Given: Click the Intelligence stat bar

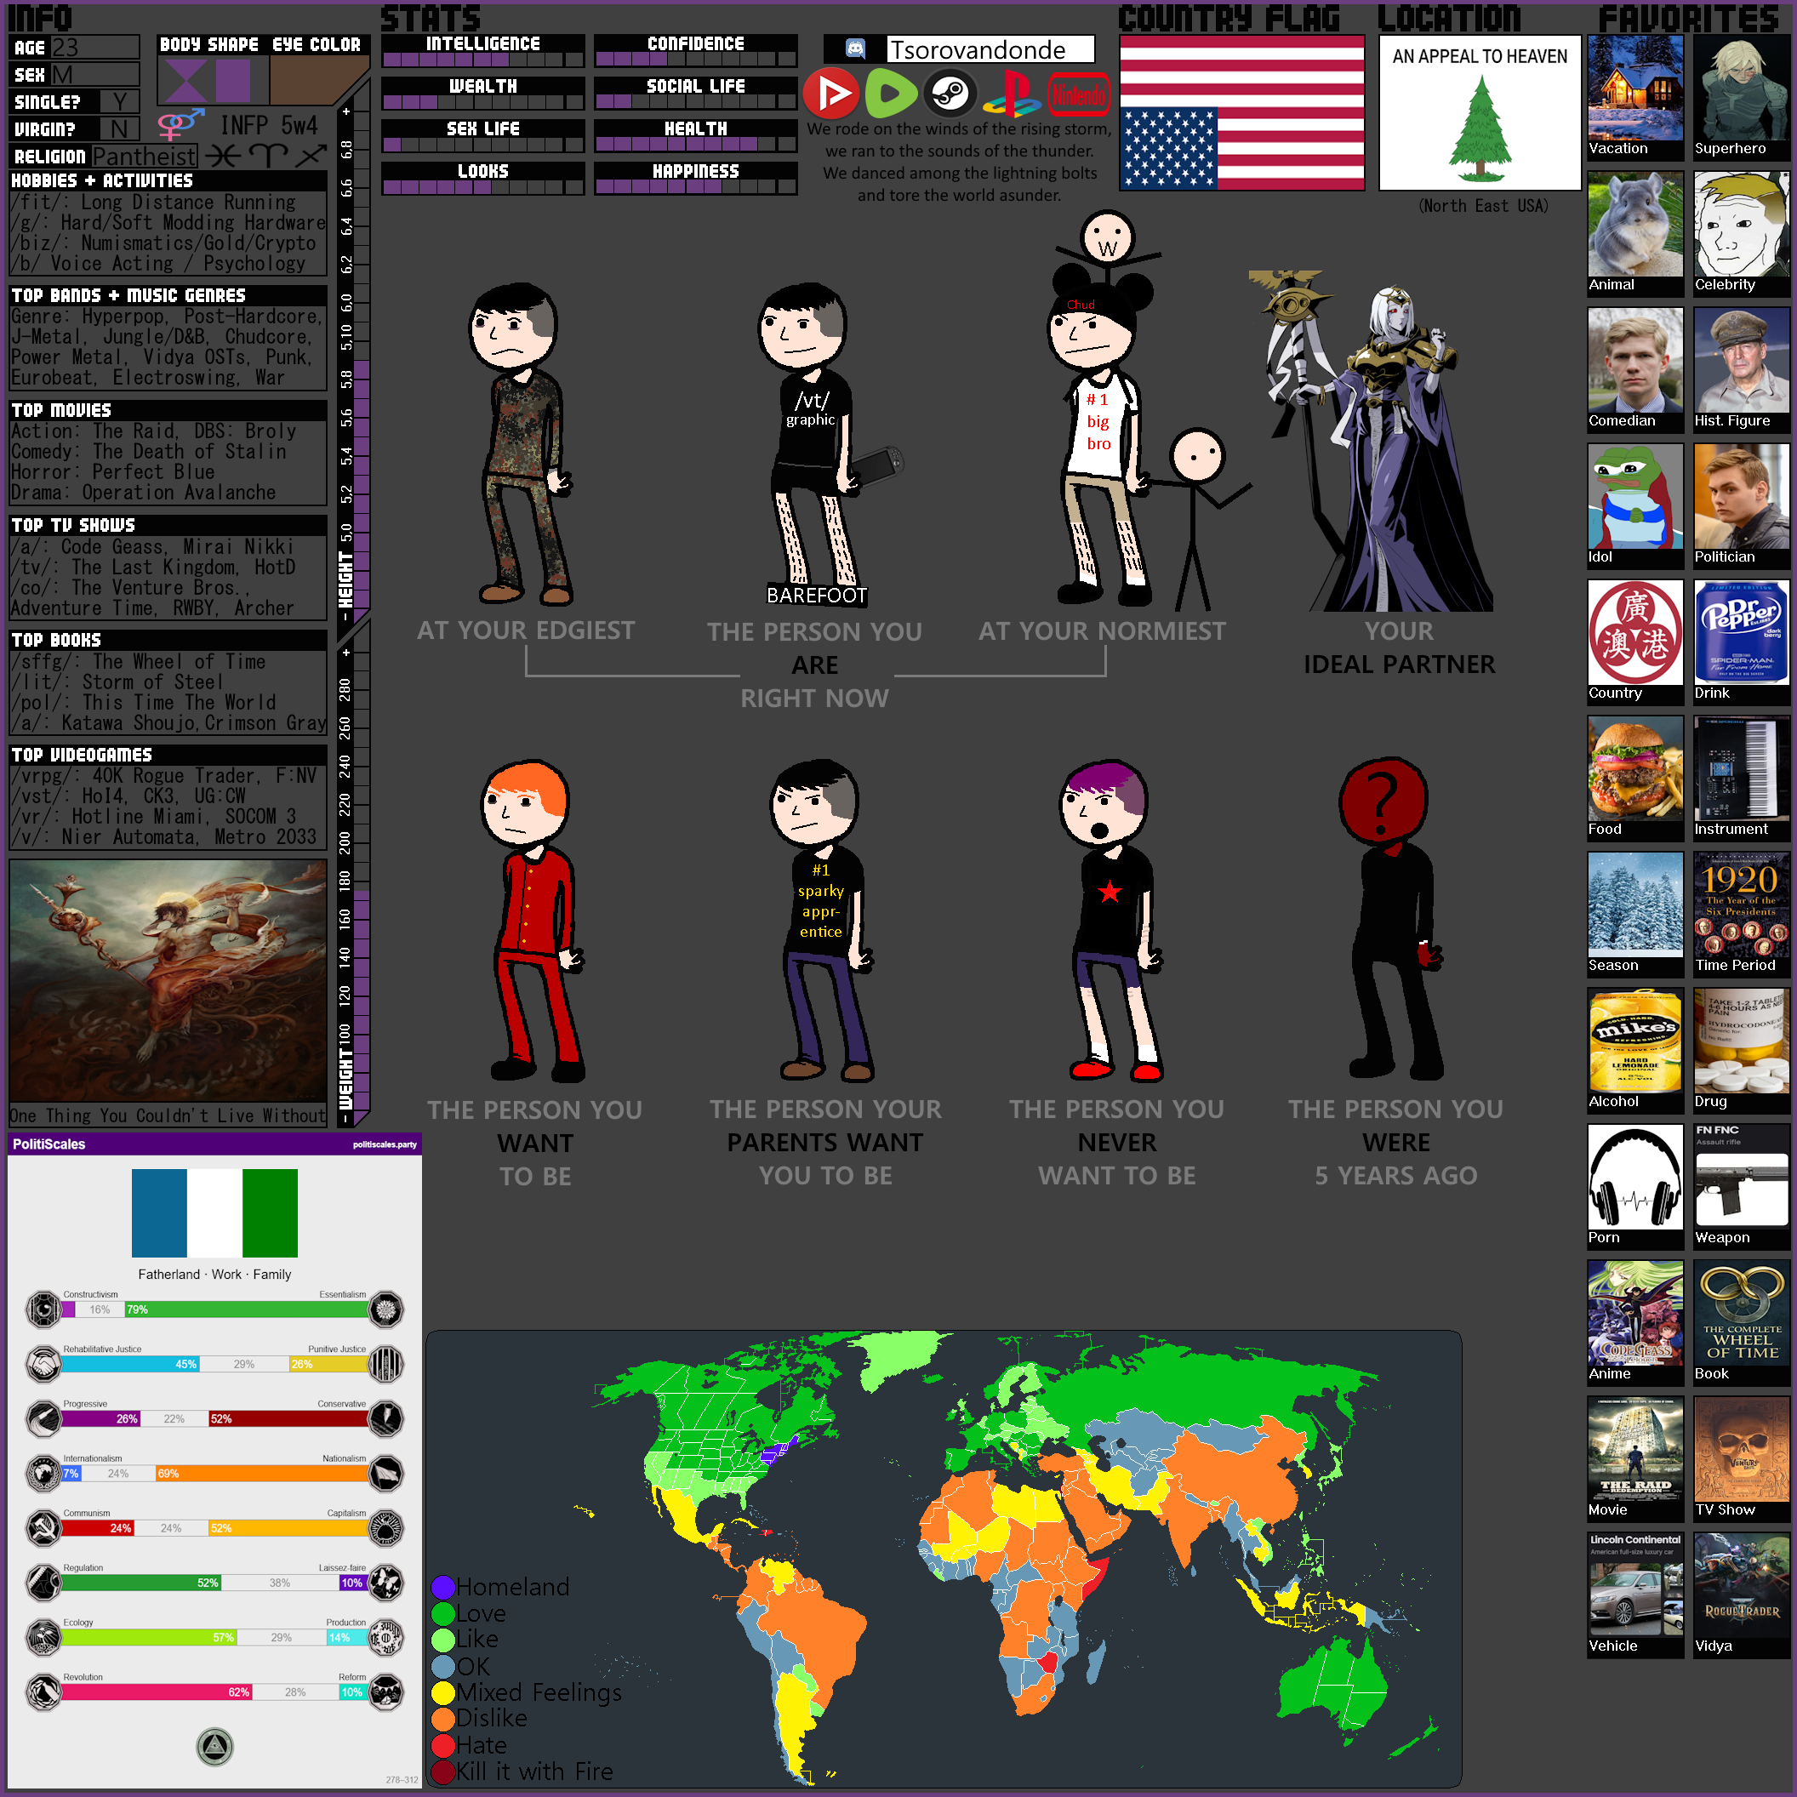Looking at the screenshot, I should click(482, 60).
